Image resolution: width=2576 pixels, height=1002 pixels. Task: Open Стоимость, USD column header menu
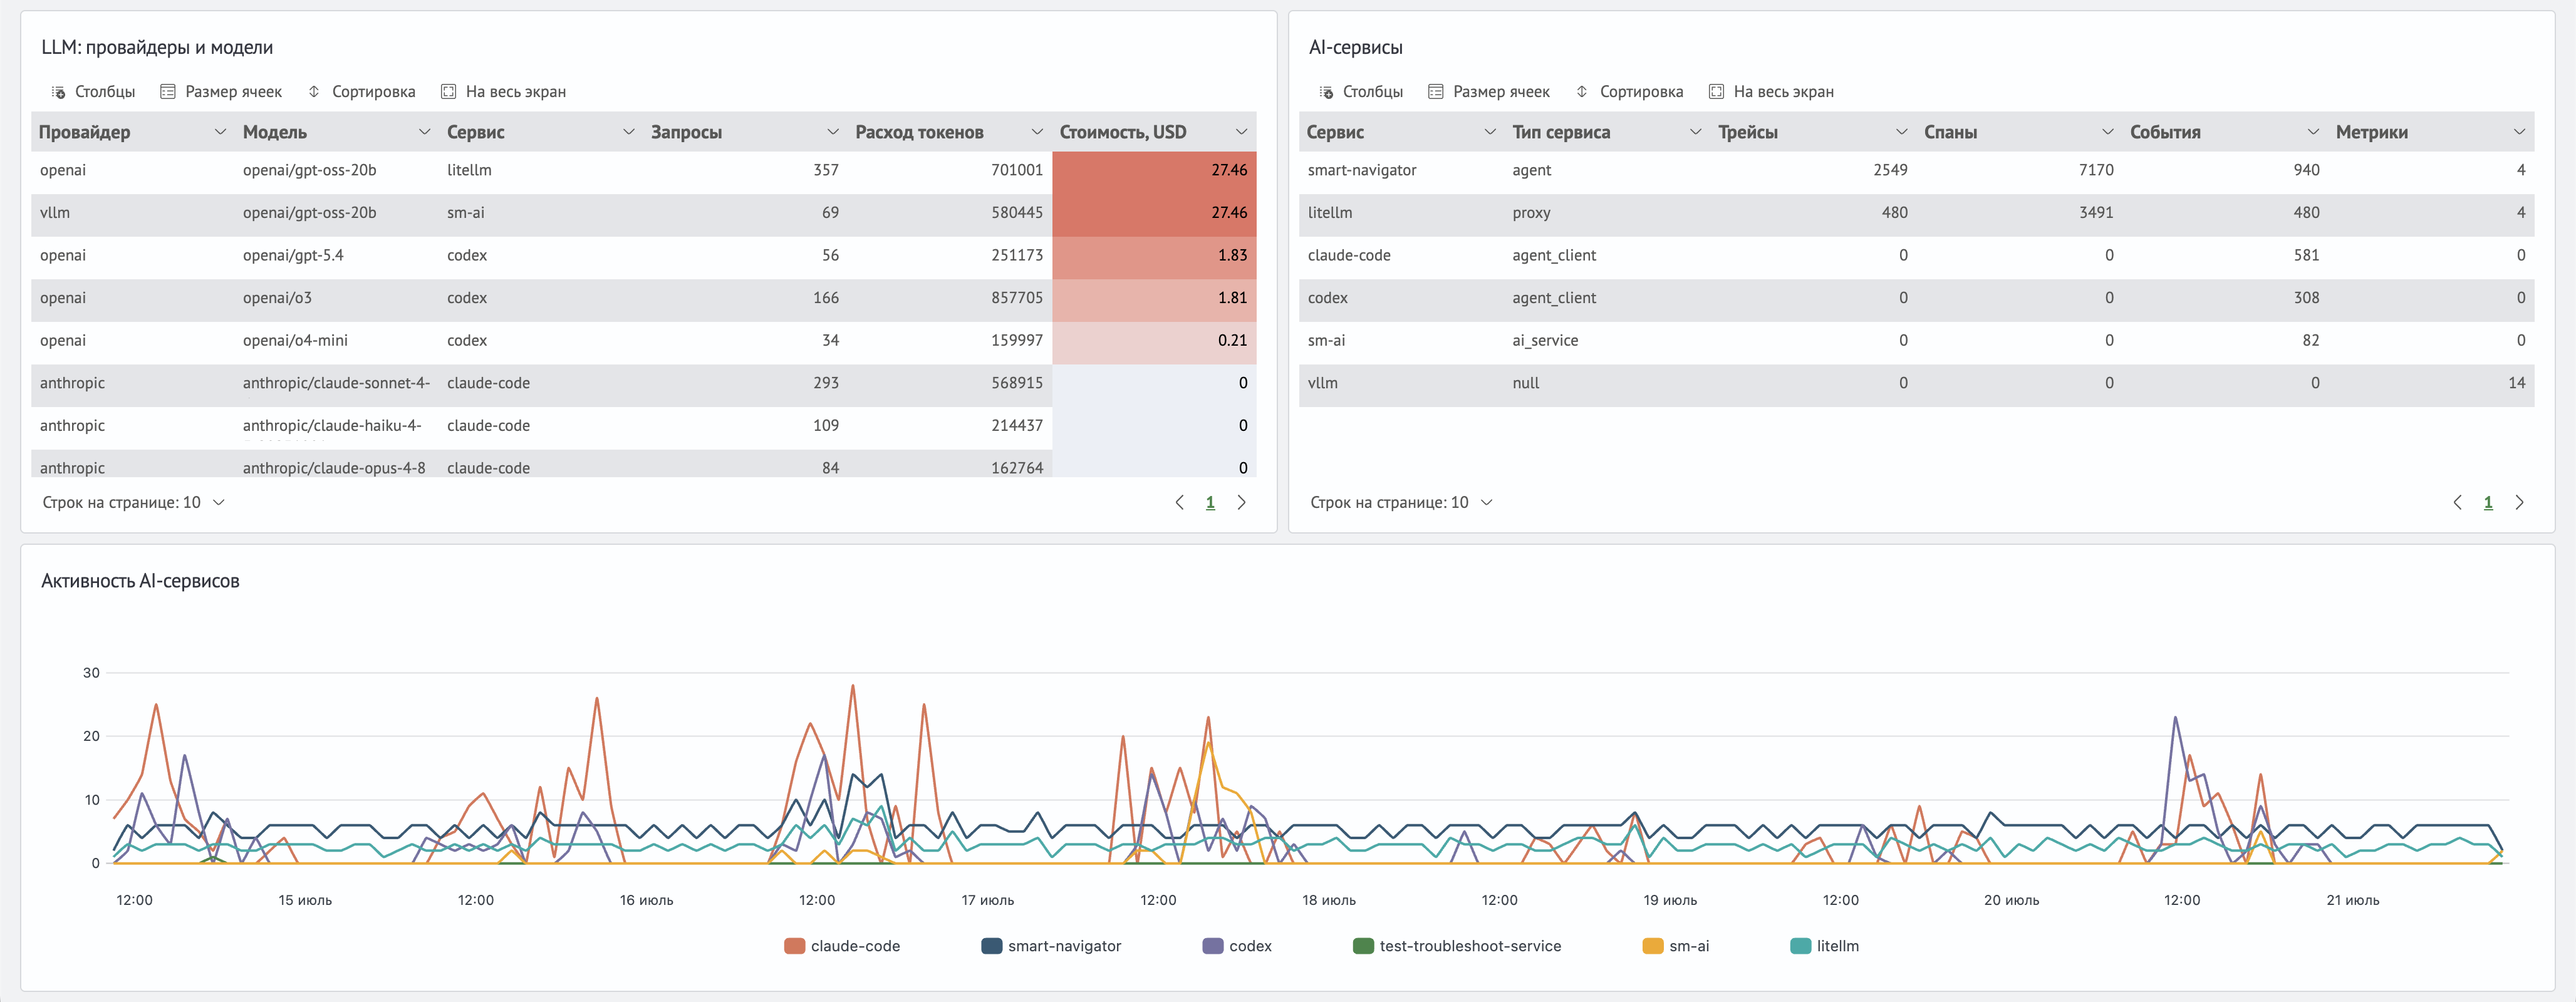1241,132
